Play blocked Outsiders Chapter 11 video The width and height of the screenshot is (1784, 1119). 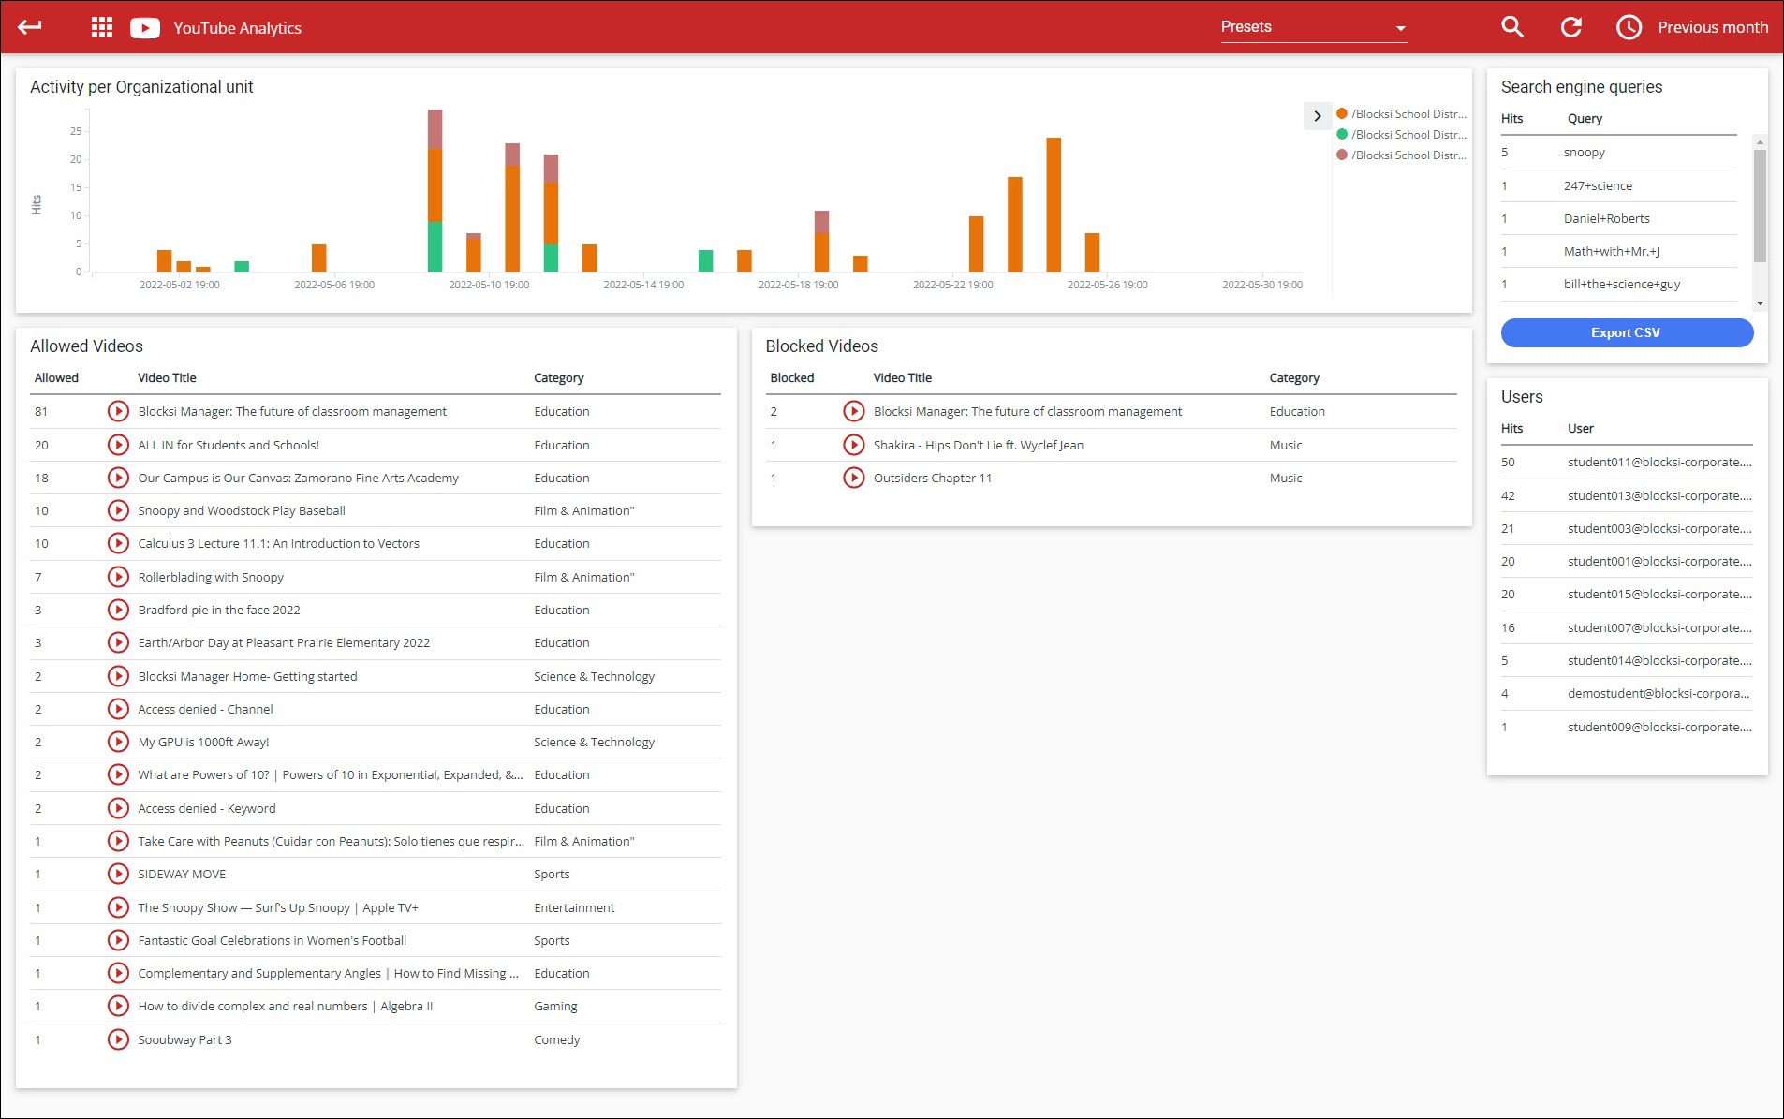(x=854, y=478)
